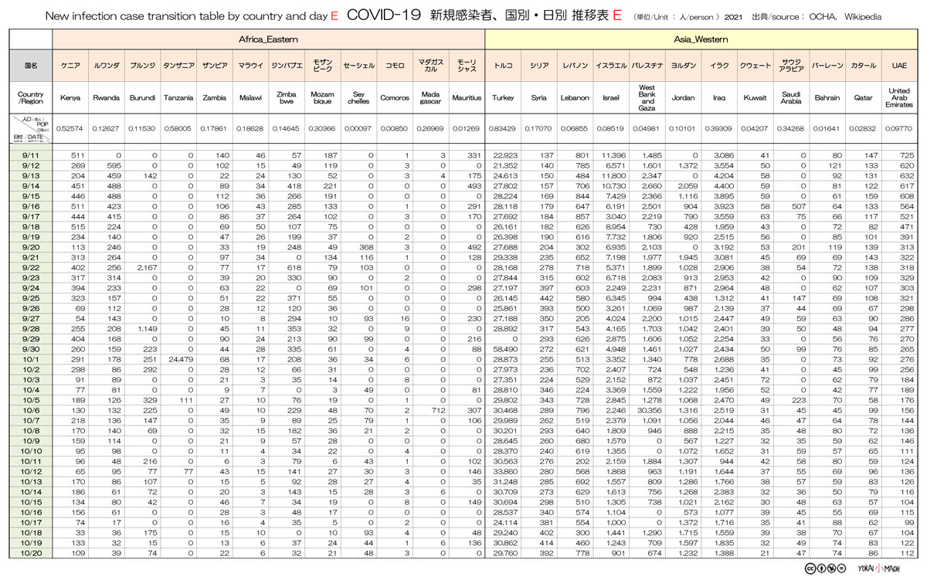Select the Malawi column header

(x=250, y=98)
